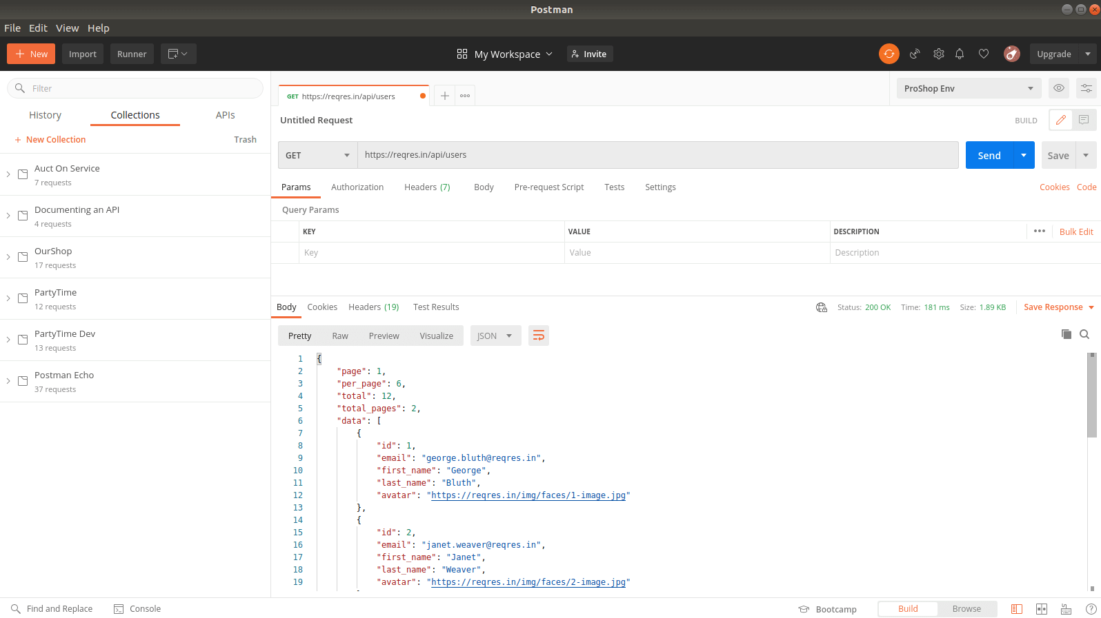Click the network globe icon near Status
The width and height of the screenshot is (1101, 618).
click(x=822, y=307)
